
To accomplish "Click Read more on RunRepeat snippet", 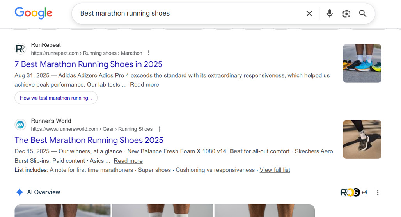I will pos(144,85).
